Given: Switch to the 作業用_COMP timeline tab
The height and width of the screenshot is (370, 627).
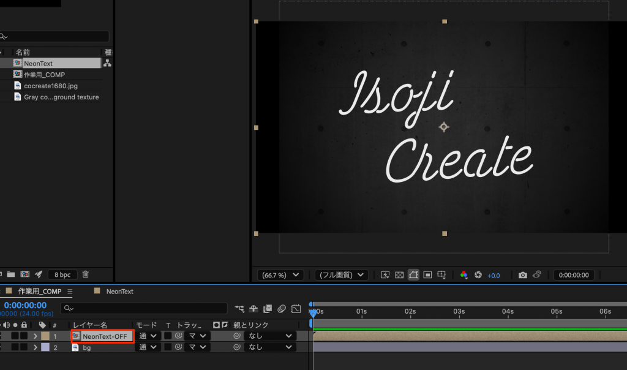Looking at the screenshot, I should (39, 292).
